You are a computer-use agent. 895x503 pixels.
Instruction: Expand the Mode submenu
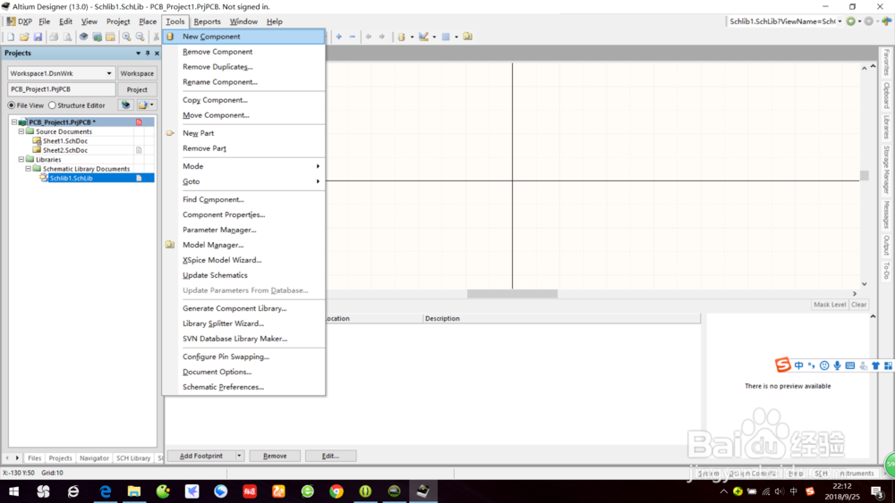click(243, 166)
